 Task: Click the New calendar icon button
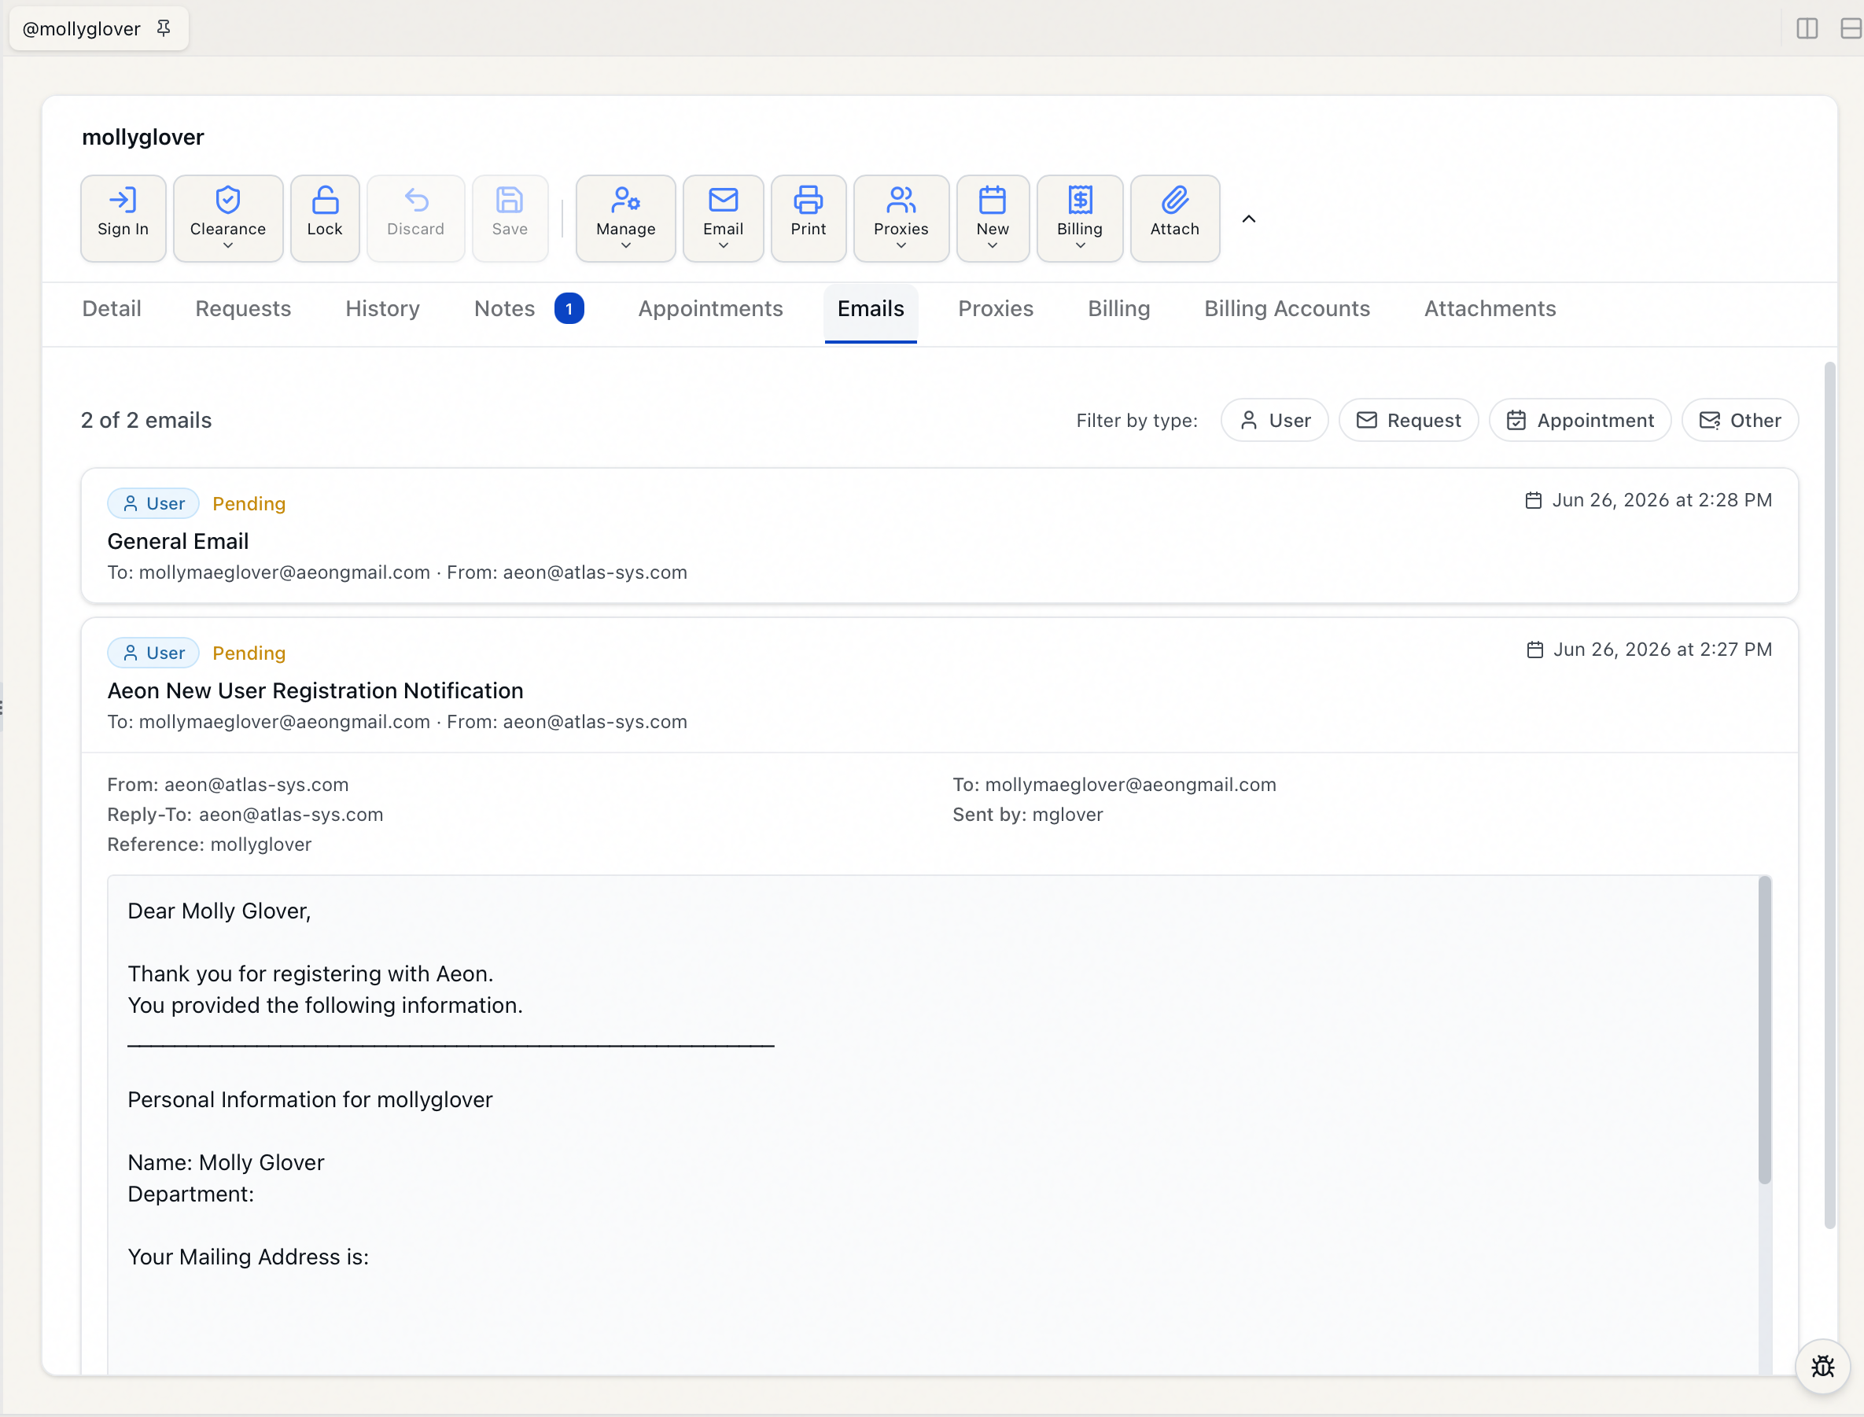[993, 218]
